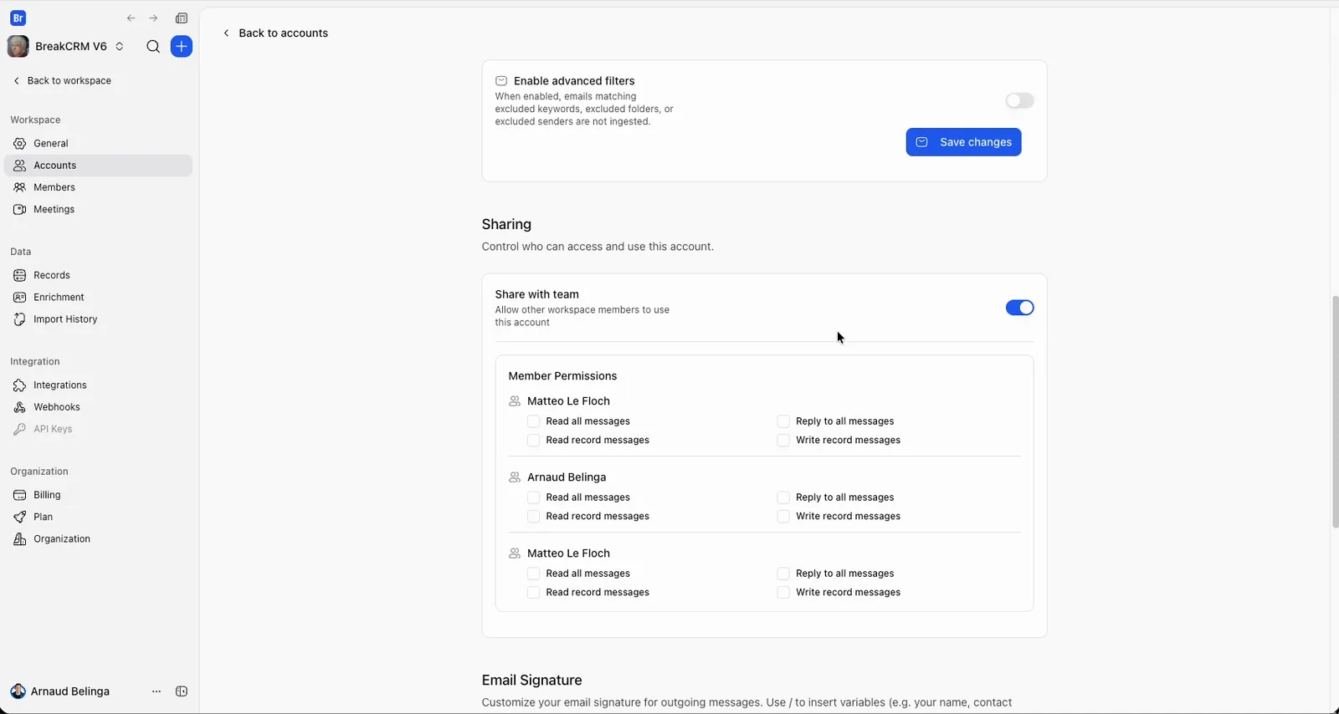Click Back to workspace link
Viewport: 1339px width, 714px height.
pos(63,81)
